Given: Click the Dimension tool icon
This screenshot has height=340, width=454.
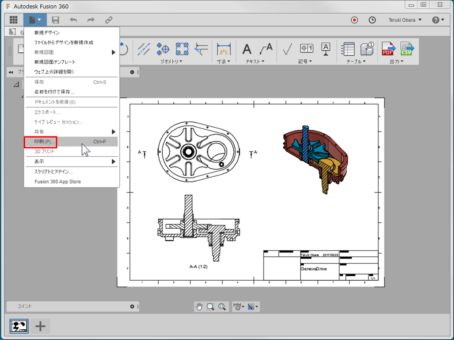Looking at the screenshot, I should point(224,49).
